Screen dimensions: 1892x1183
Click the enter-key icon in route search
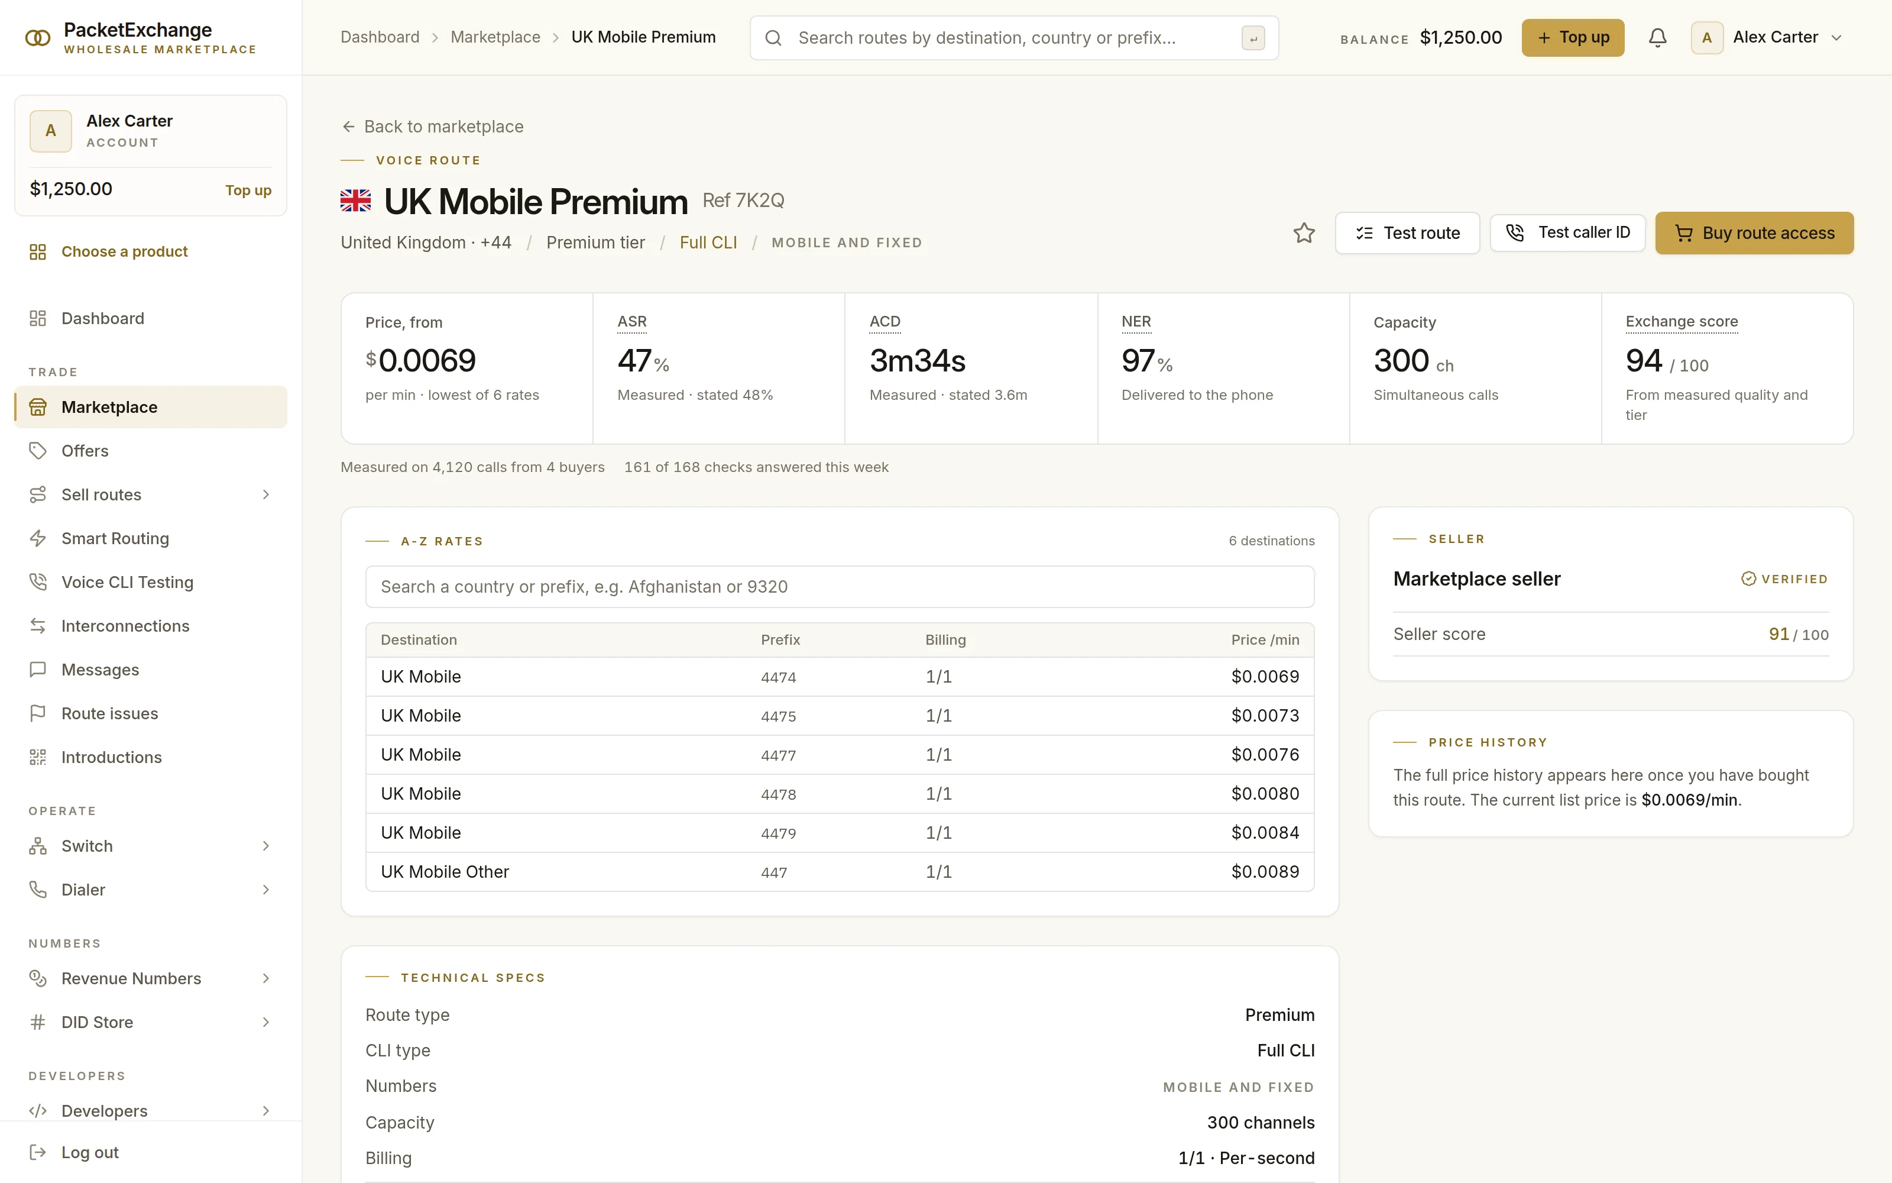click(x=1253, y=38)
